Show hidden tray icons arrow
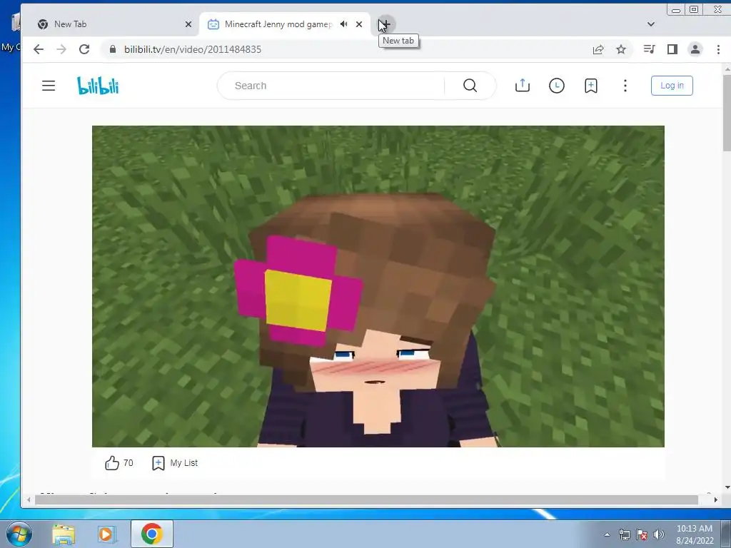731x548 pixels. coord(607,534)
